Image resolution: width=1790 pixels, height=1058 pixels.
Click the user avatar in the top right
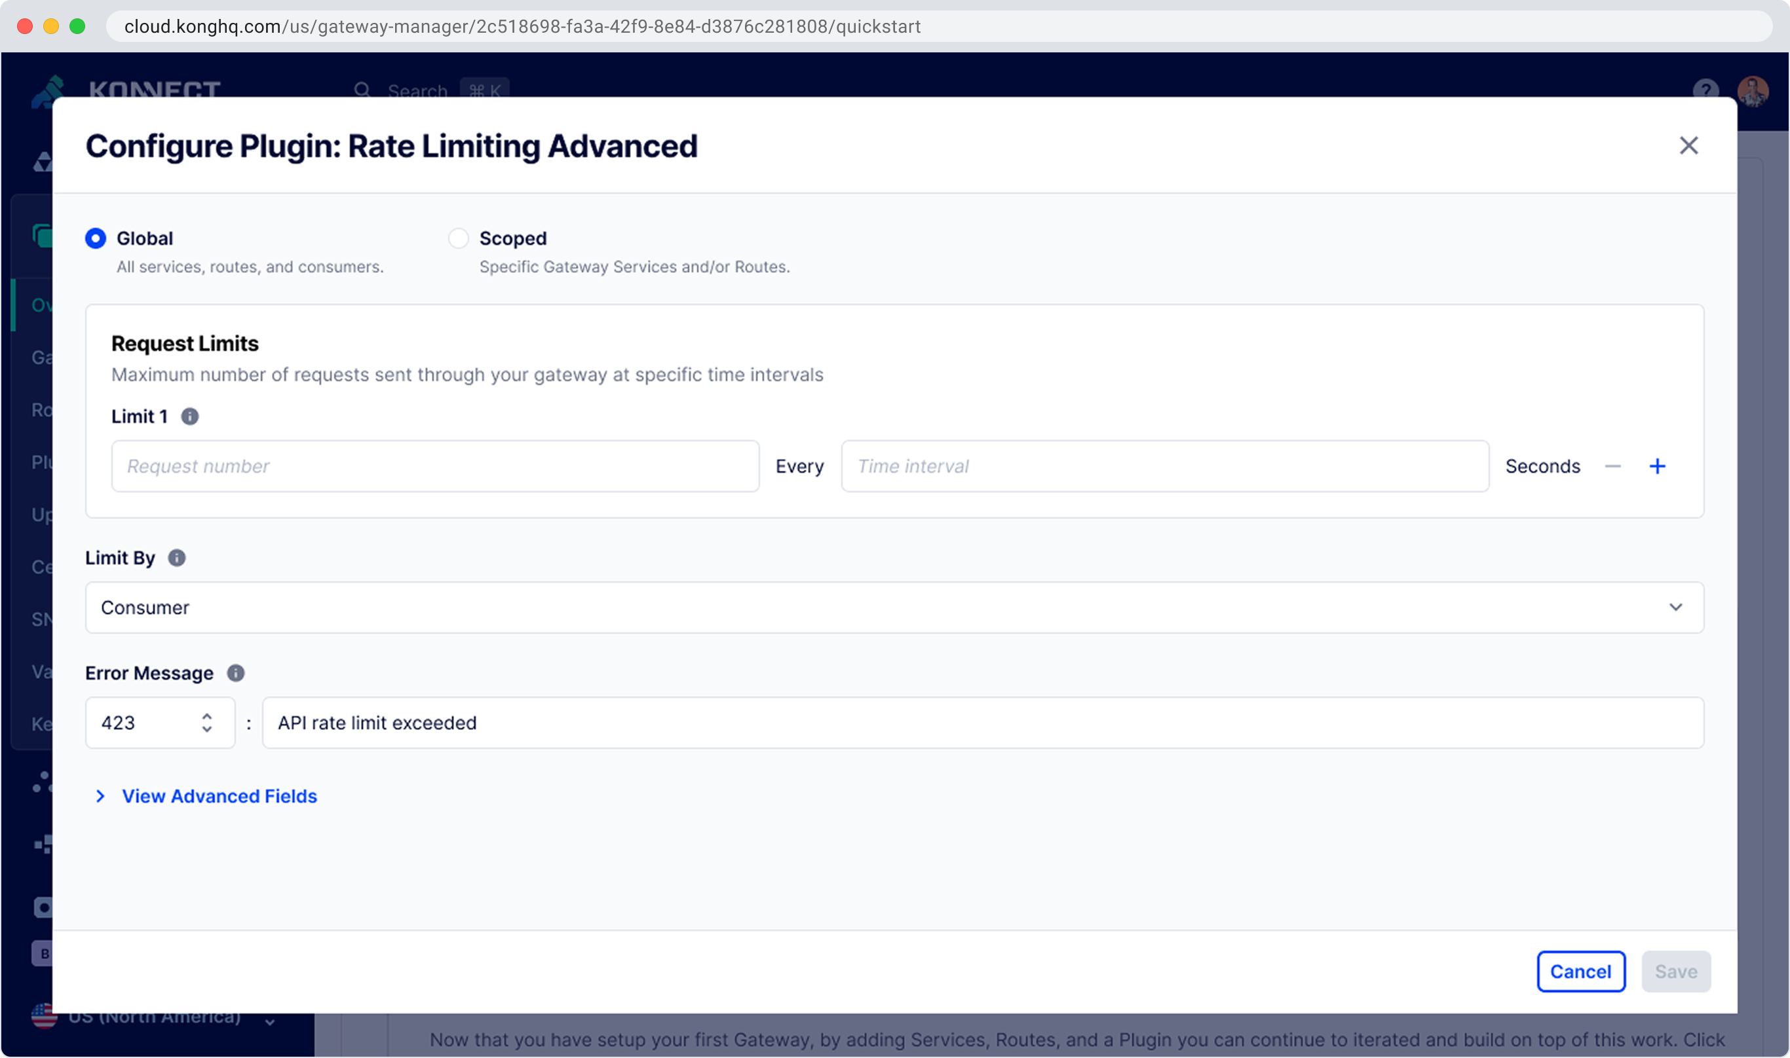1752,90
